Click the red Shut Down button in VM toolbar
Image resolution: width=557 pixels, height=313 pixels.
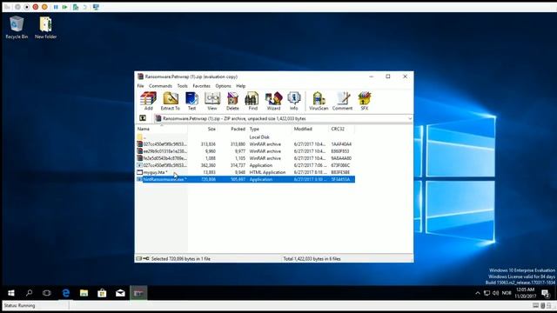(x=36, y=7)
